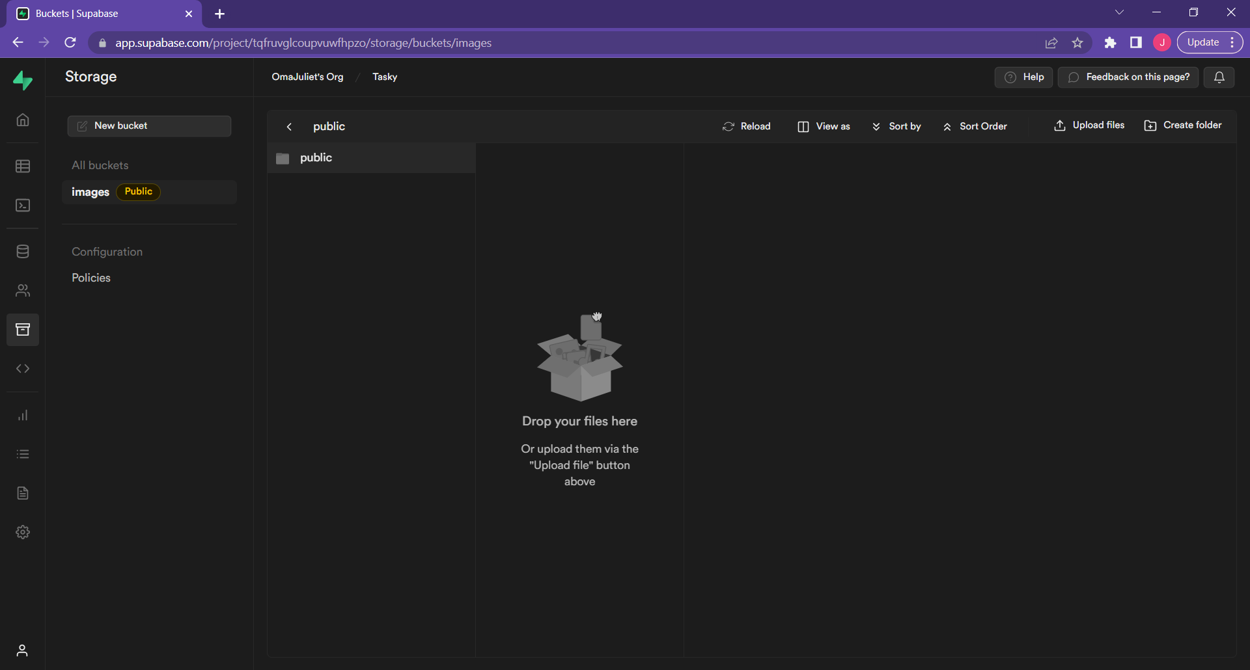Select the images bucket
The height and width of the screenshot is (670, 1250).
pyautogui.click(x=90, y=192)
